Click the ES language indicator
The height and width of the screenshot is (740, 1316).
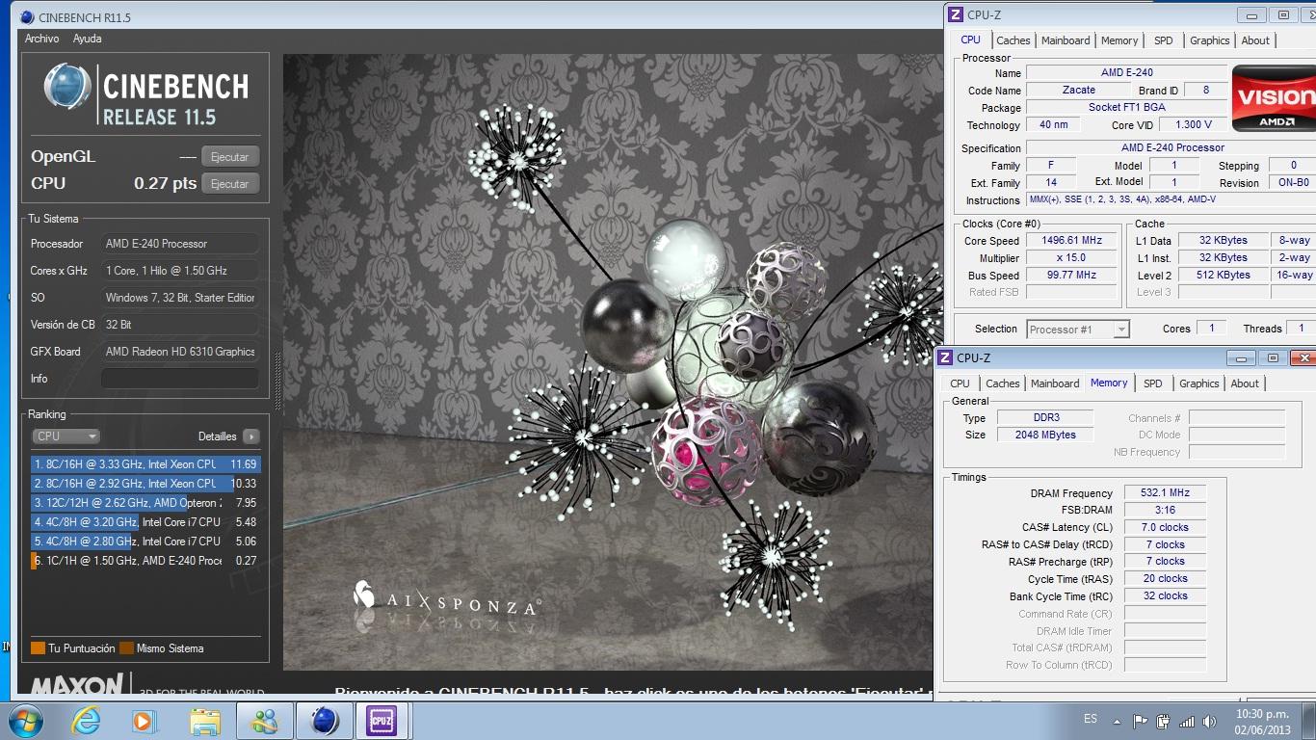[1091, 720]
